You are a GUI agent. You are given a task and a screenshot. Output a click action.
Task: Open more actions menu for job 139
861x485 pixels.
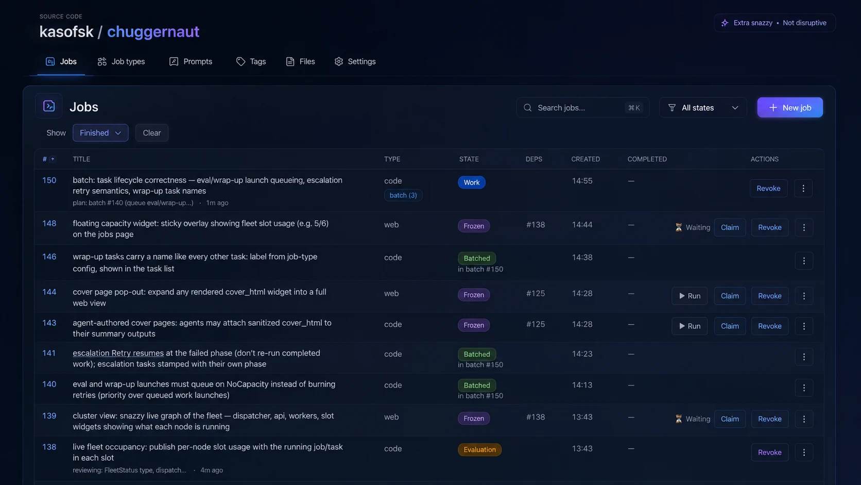point(804,419)
